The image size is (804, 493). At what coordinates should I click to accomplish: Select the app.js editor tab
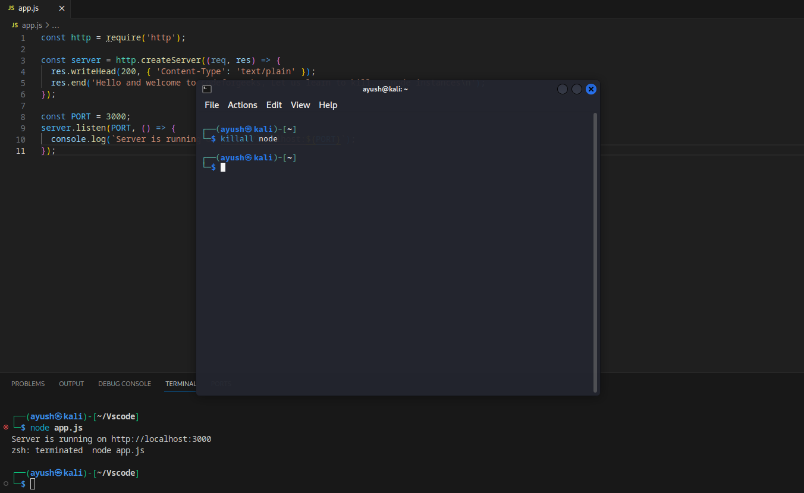tap(36, 8)
